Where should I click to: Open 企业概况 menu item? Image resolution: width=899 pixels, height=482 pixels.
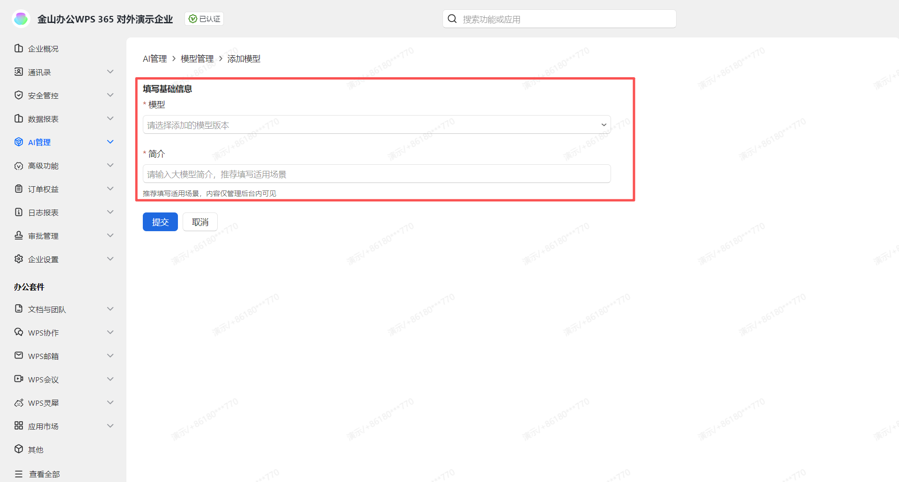tap(43, 49)
